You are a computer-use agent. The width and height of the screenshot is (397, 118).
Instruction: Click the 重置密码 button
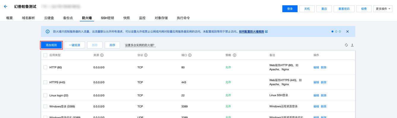click(344, 9)
